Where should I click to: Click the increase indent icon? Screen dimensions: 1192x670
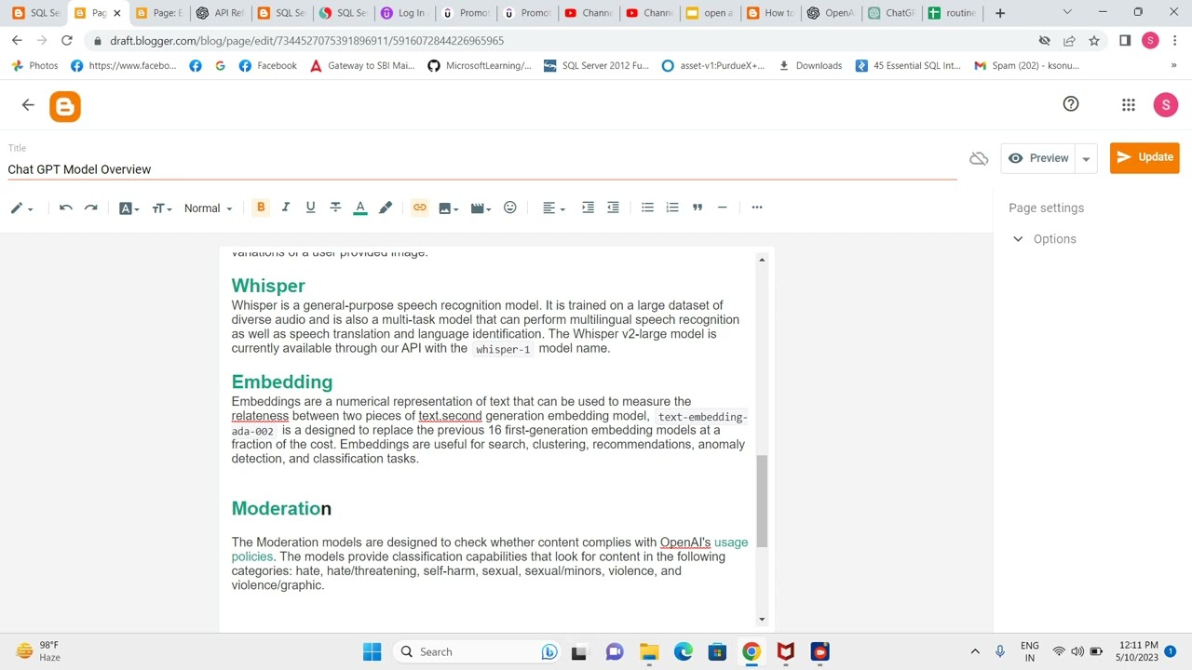[588, 208]
